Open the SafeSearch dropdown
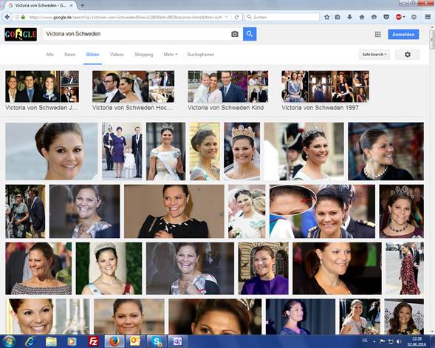435x348 pixels. [374, 55]
